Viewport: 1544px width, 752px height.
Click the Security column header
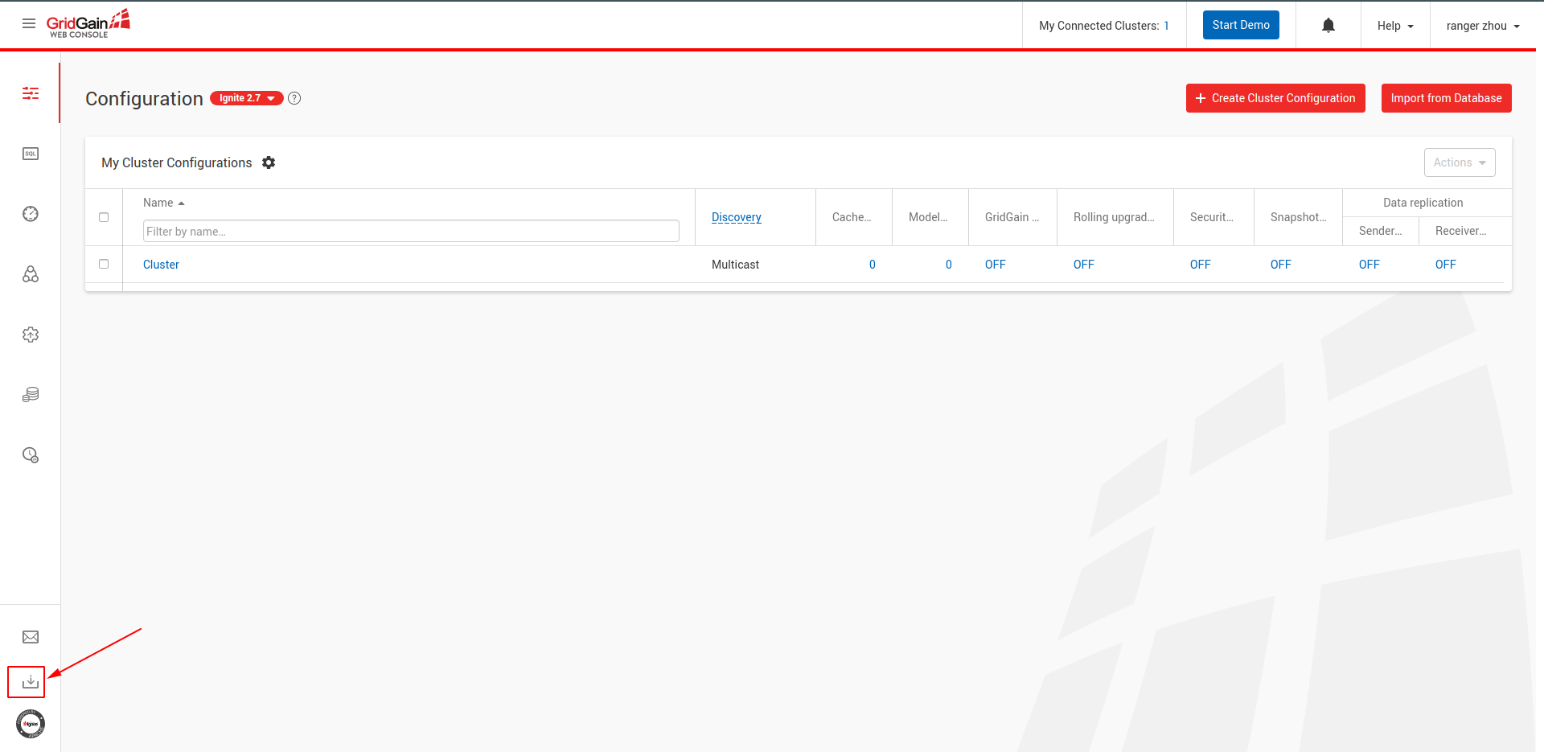(x=1212, y=217)
